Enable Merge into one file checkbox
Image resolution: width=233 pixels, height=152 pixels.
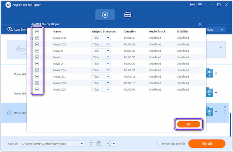click(x=159, y=143)
